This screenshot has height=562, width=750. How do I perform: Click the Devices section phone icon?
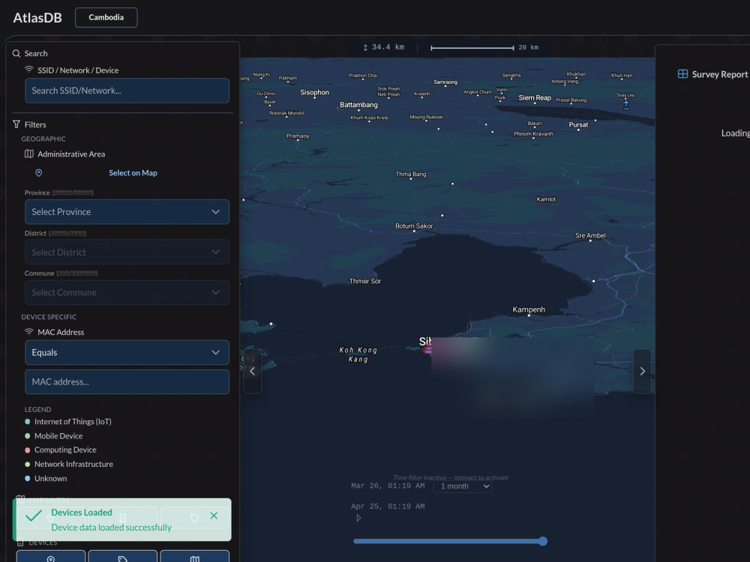(x=20, y=543)
